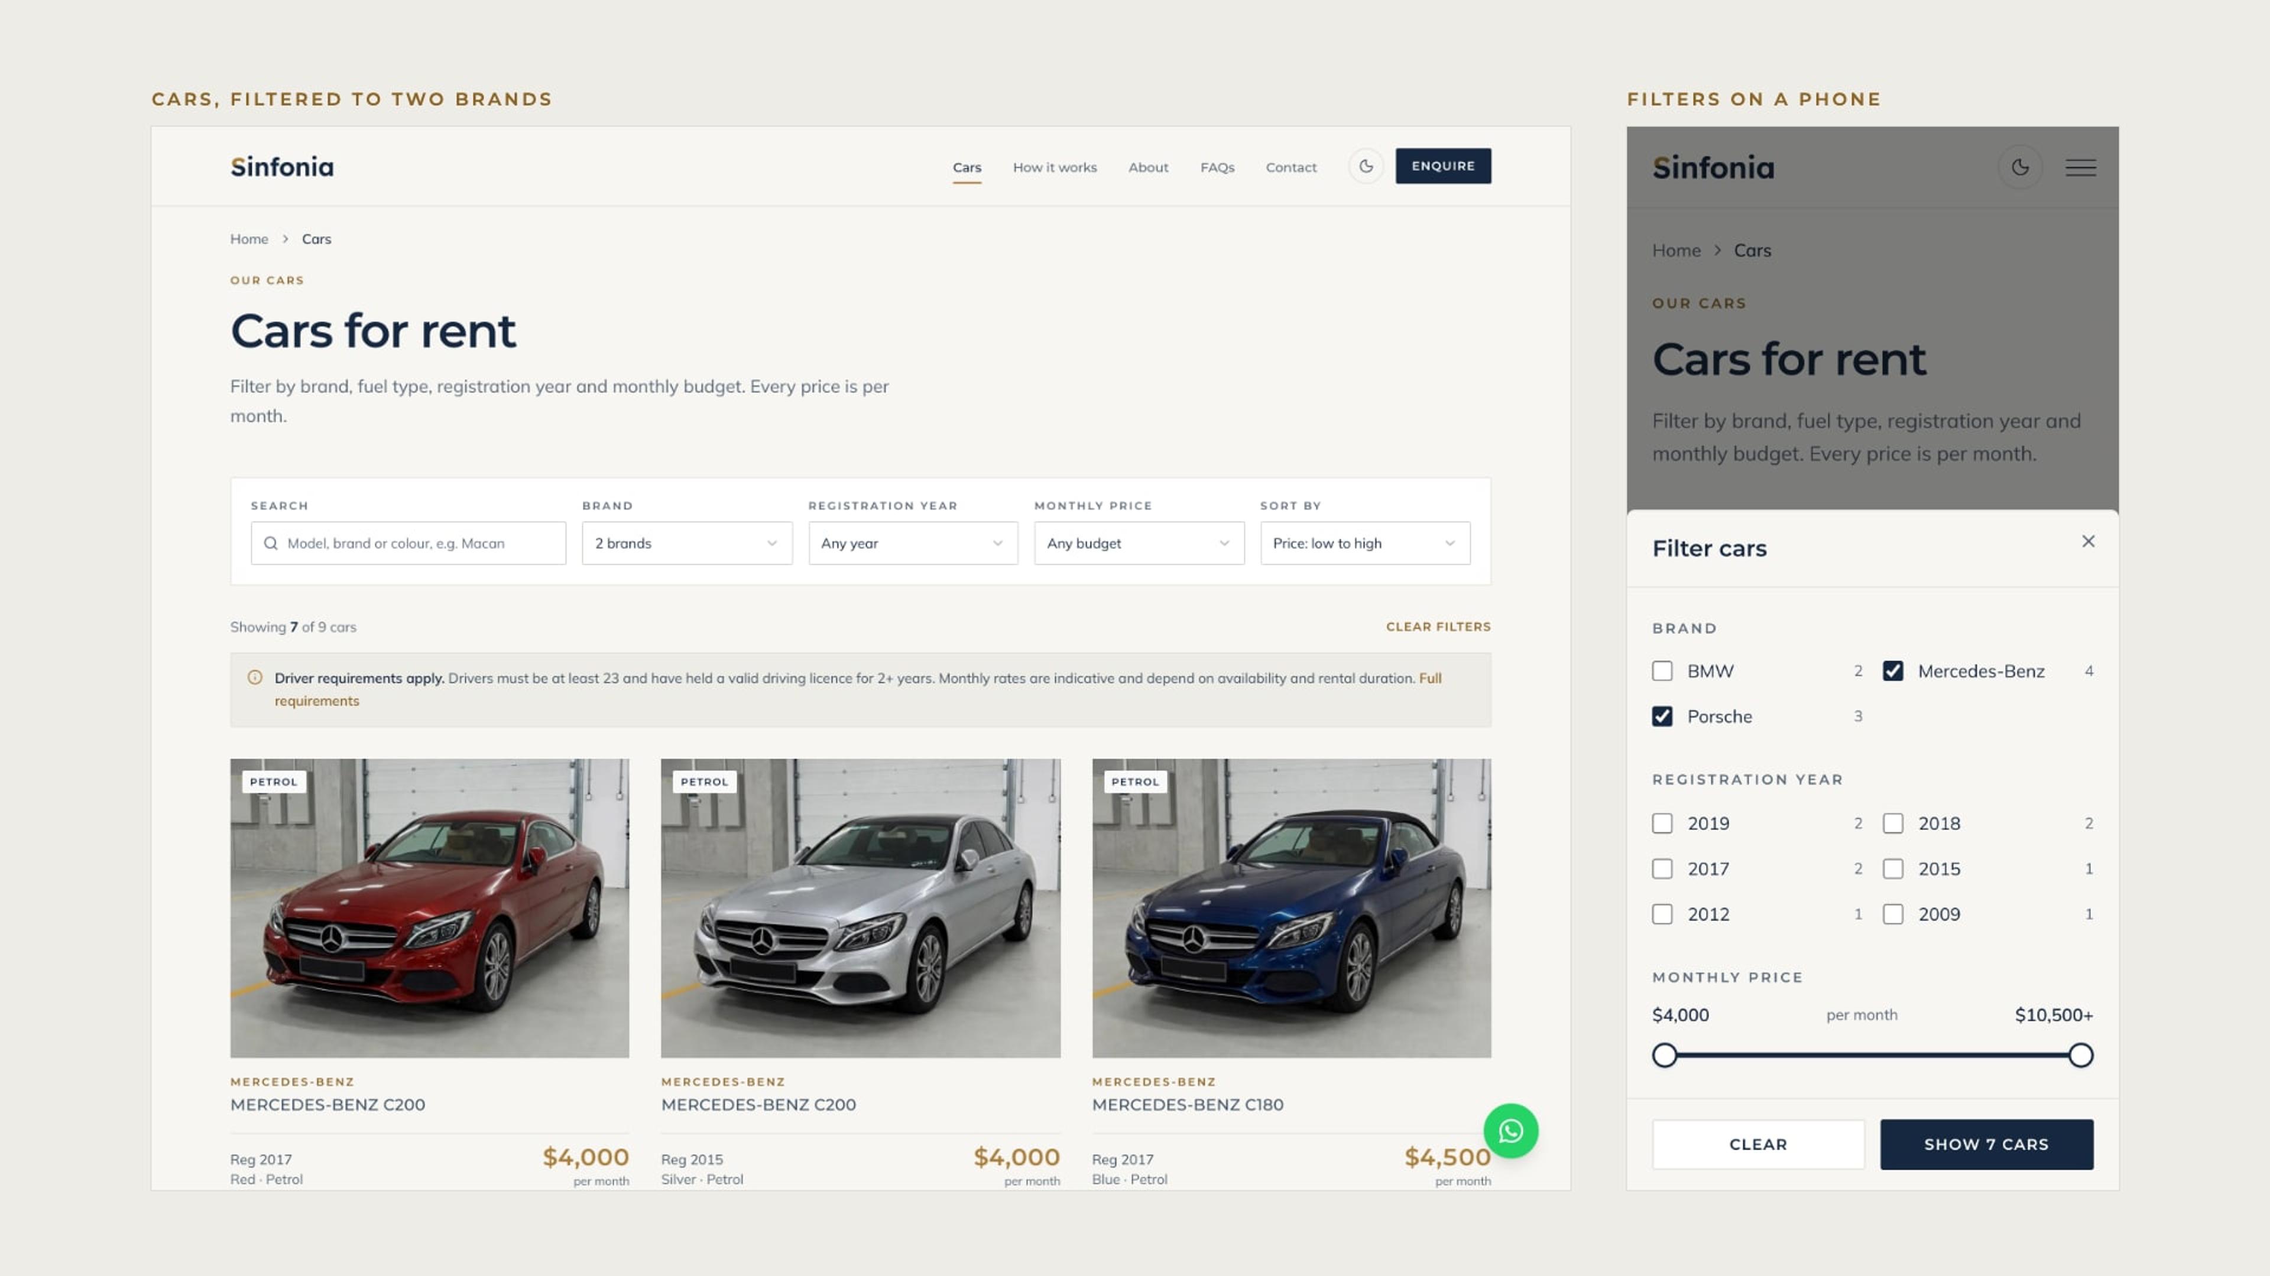The height and width of the screenshot is (1276, 2270).
Task: Uncheck the Porsche brand checkbox
Action: pos(1662,716)
